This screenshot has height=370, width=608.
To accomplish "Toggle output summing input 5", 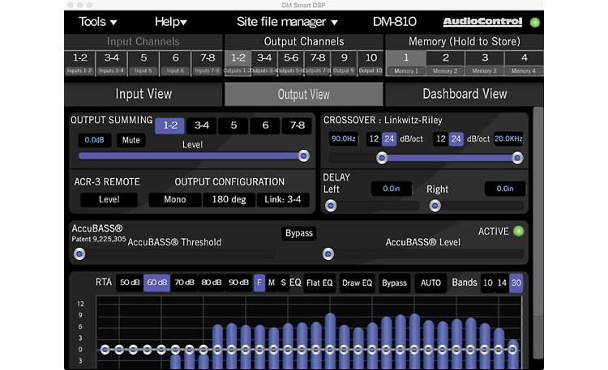I will pos(233,125).
